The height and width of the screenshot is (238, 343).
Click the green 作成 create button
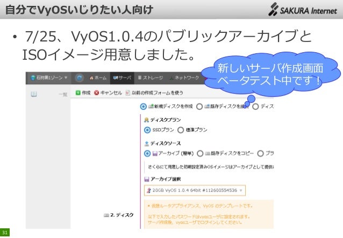point(83,93)
